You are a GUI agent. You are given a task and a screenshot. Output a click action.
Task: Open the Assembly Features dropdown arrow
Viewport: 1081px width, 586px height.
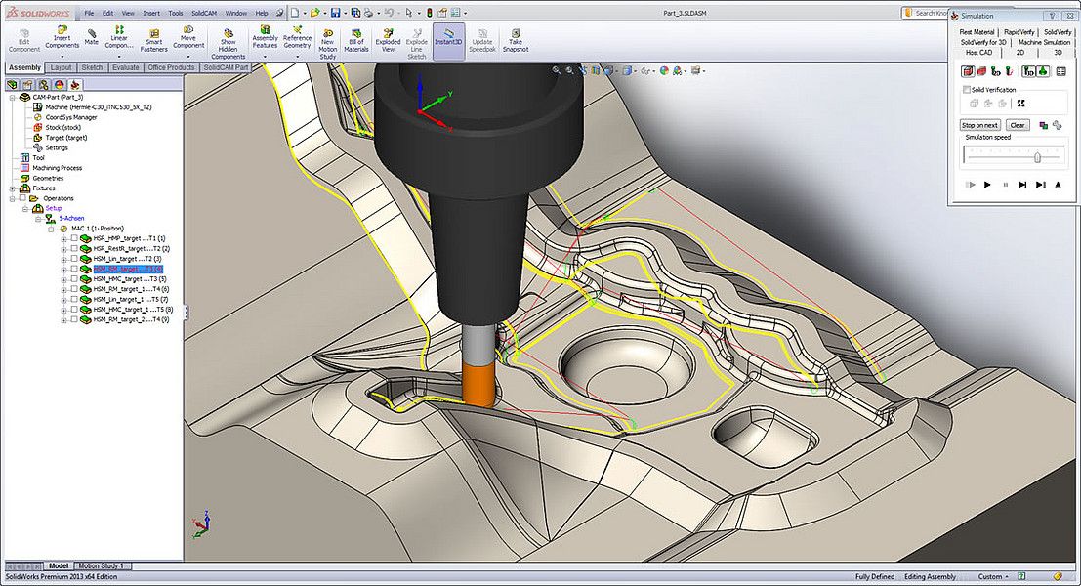click(265, 56)
